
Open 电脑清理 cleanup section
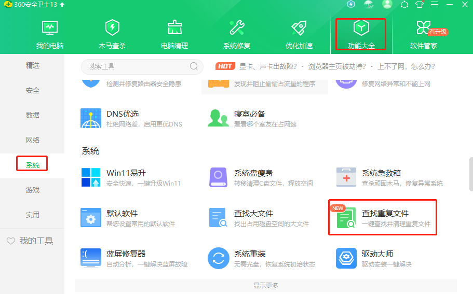(174, 35)
